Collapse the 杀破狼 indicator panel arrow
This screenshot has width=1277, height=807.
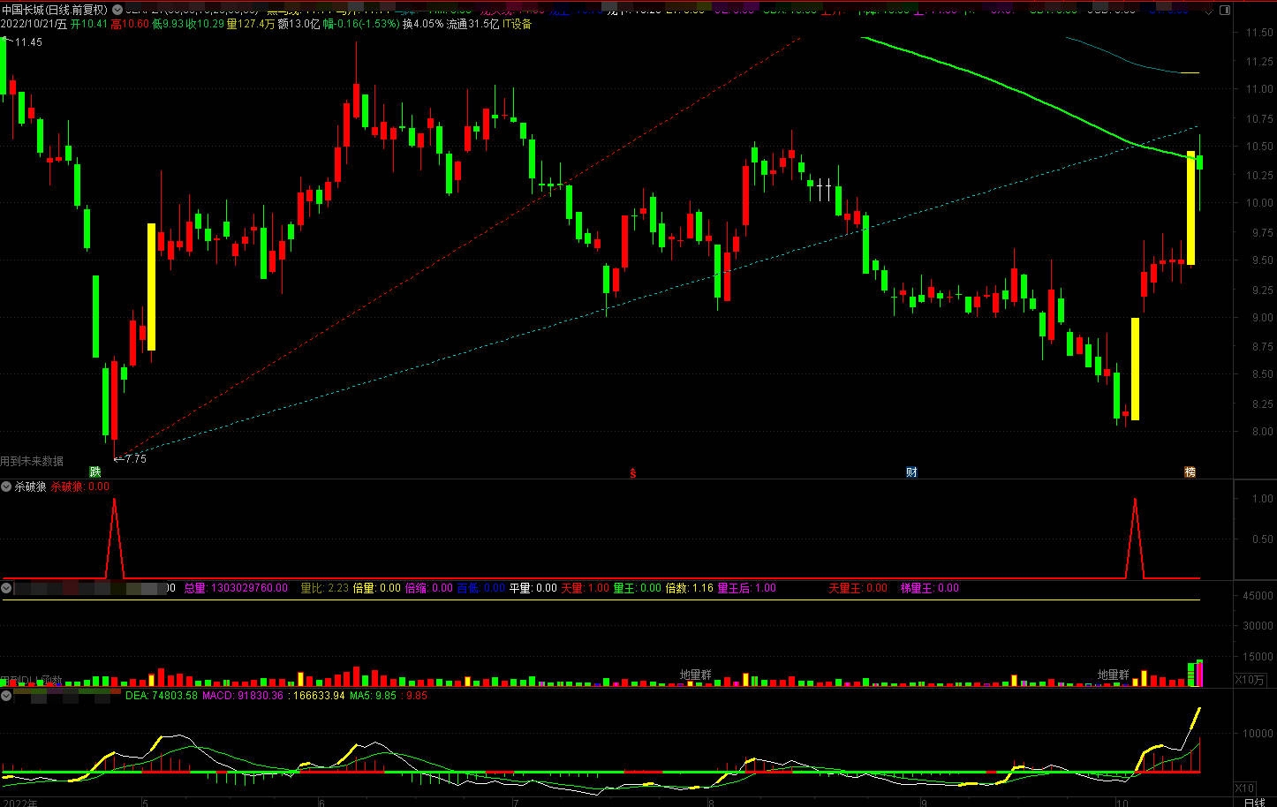[x=6, y=486]
